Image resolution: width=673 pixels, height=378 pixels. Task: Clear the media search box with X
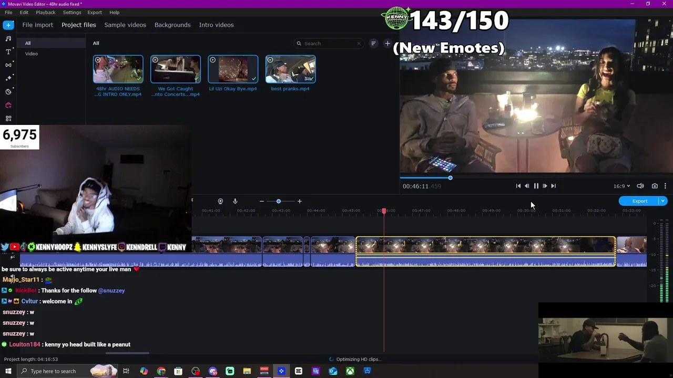(x=359, y=44)
